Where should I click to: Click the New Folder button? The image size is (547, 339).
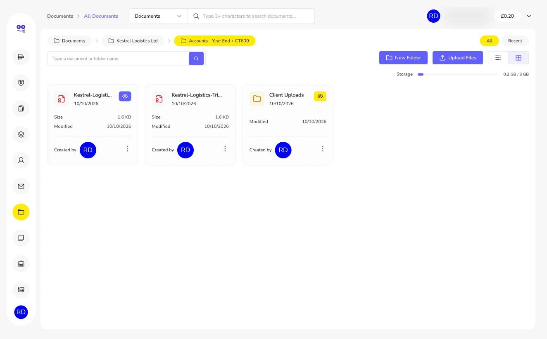point(403,58)
